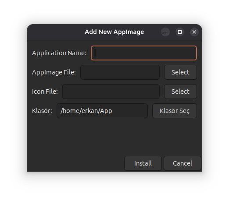Maximize the Add New AppImage dialog
229x201 pixels.
[x=180, y=32]
